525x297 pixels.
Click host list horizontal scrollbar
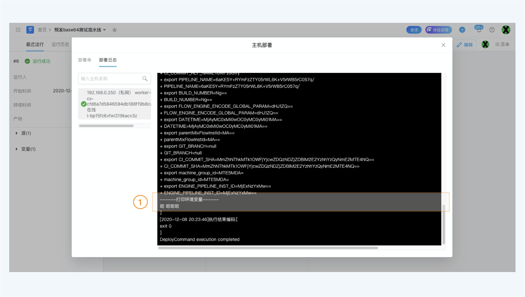[x=106, y=126]
